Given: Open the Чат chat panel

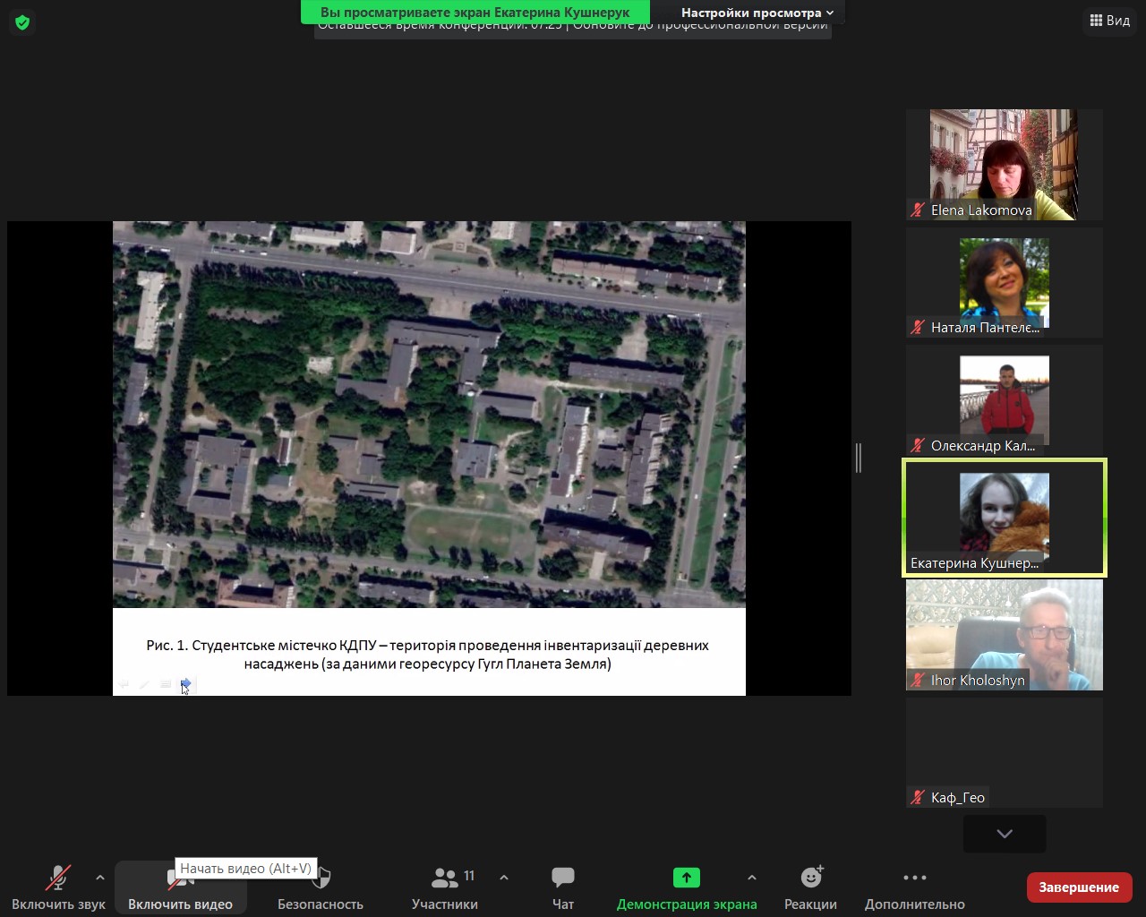Looking at the screenshot, I should coord(563,887).
